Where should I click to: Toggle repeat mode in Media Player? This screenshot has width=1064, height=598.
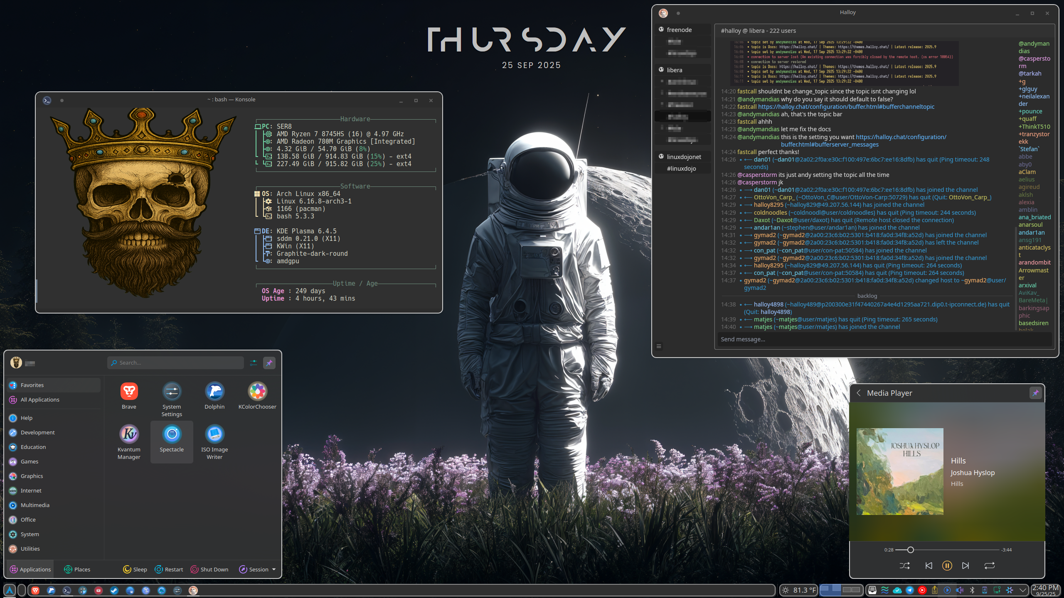point(989,566)
